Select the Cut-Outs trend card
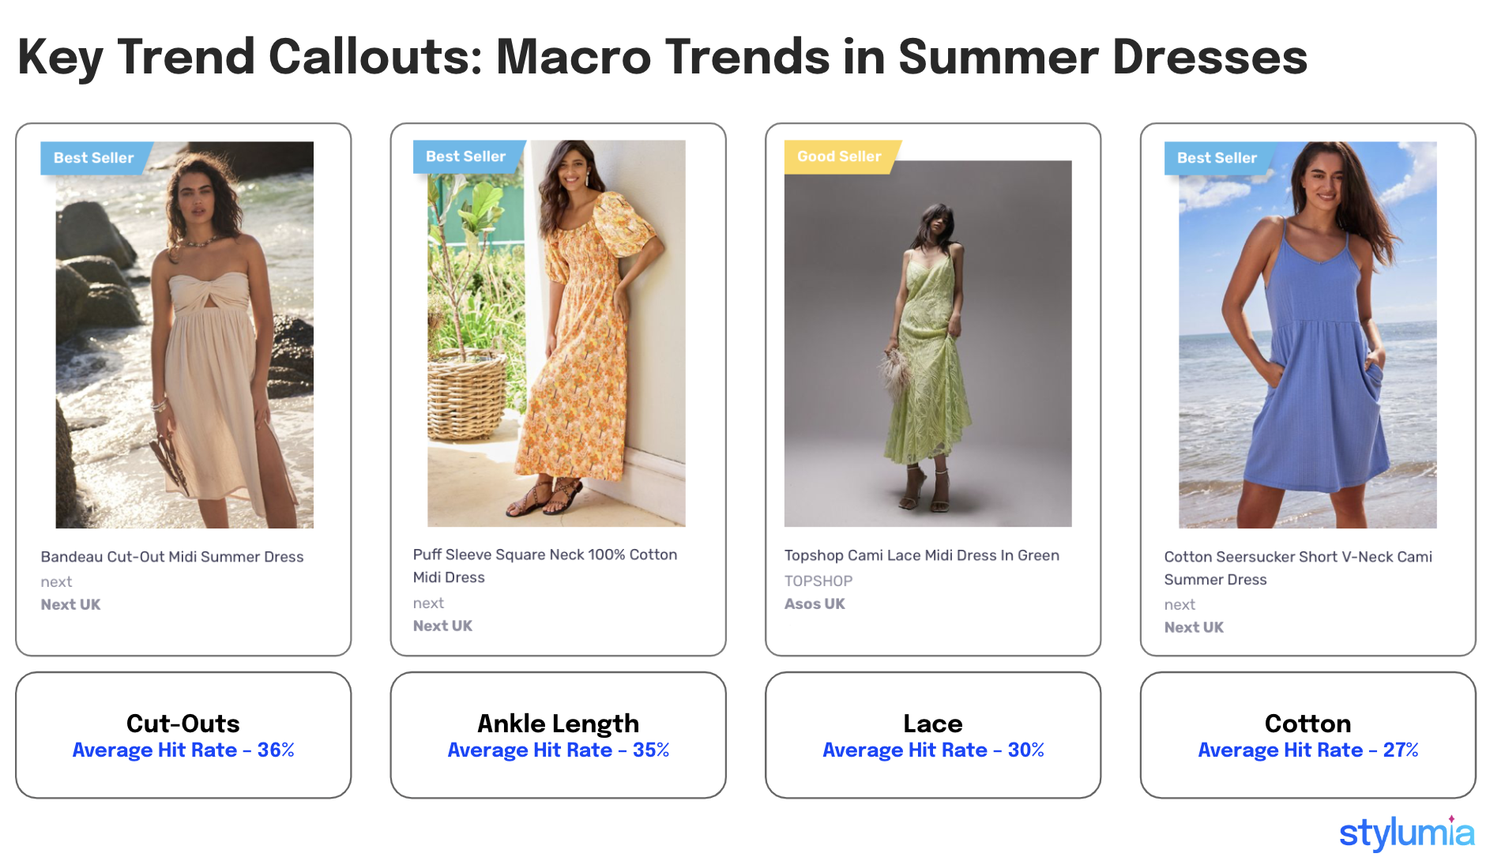This screenshot has height=861, width=1490. [183, 735]
